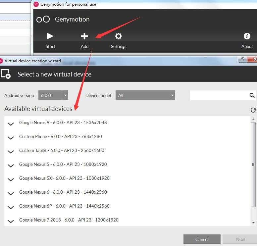The image size is (257, 246).
Task: Expand Custom Phone 768x1280 device details
Action: coord(11,138)
